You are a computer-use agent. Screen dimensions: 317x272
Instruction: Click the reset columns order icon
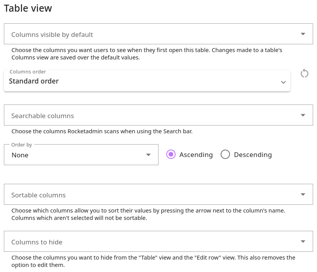point(305,73)
